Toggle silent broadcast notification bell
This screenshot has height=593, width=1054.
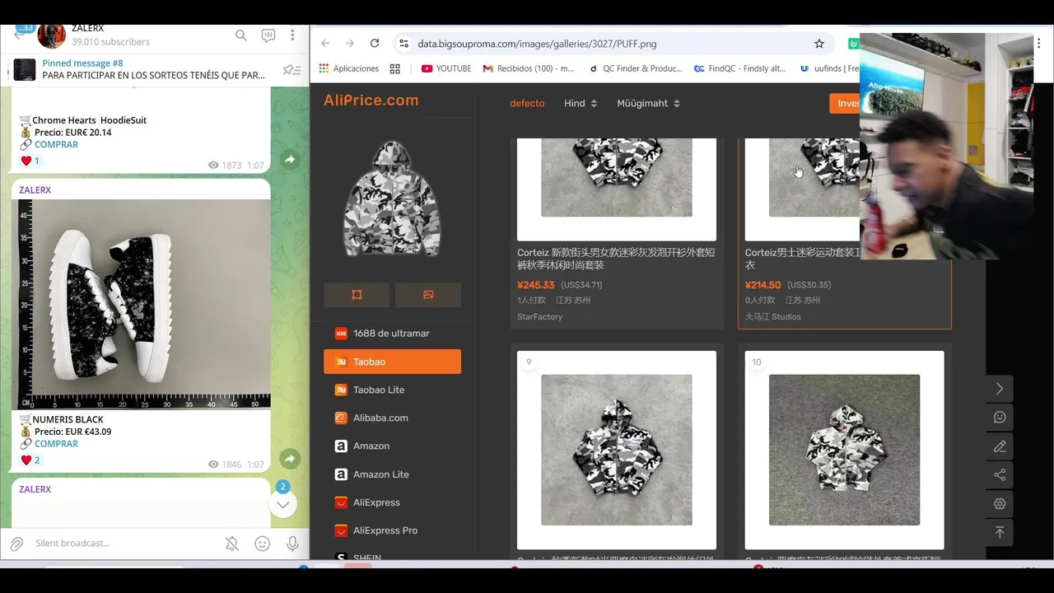[x=232, y=544]
